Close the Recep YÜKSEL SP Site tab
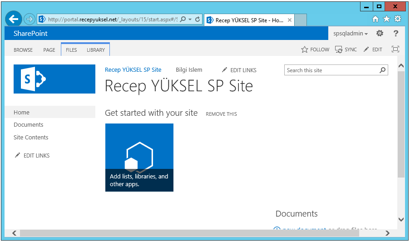This screenshot has height=242, width=410. click(290, 20)
